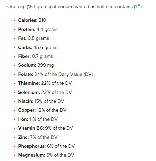The image size is (156, 161).
Task: Select the Copper 12% line
Action: pyautogui.click(x=42, y=110)
